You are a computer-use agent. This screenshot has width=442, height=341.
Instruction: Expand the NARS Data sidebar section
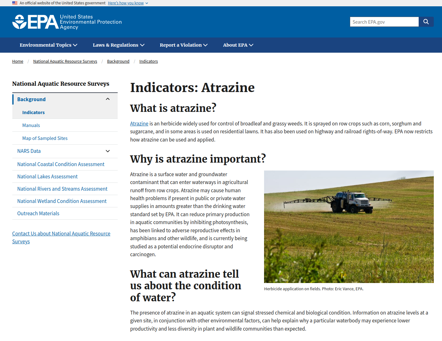(x=108, y=151)
